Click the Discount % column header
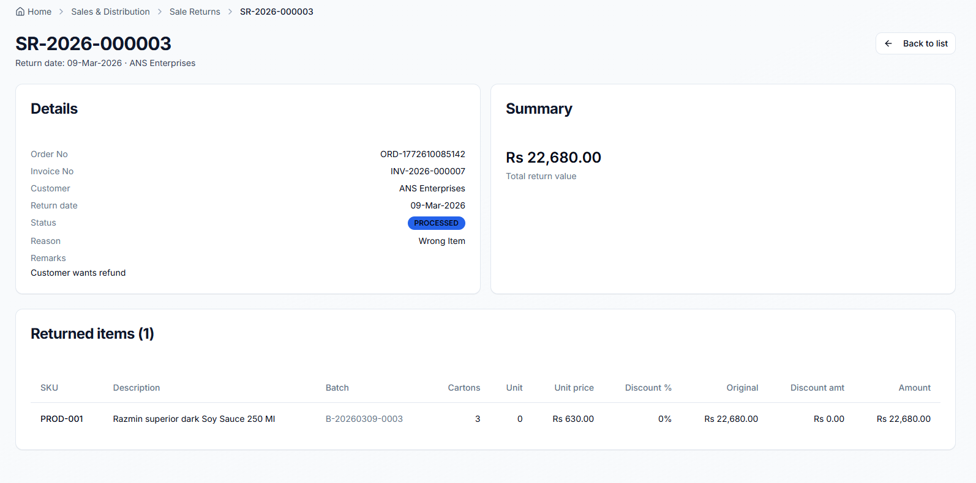 coord(648,388)
